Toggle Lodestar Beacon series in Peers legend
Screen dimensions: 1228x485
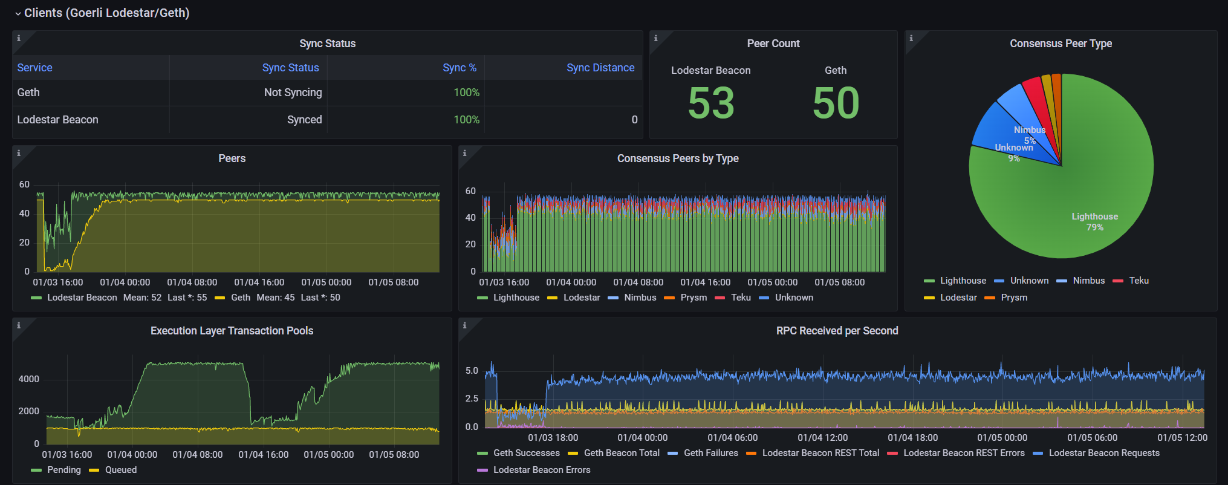pyautogui.click(x=82, y=298)
